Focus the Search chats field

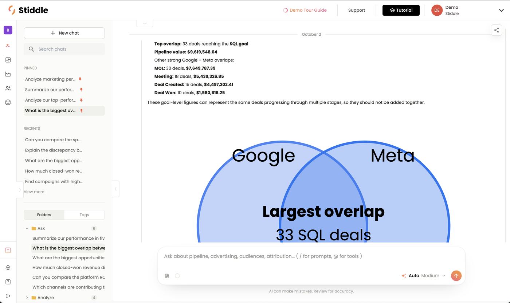[64, 49]
